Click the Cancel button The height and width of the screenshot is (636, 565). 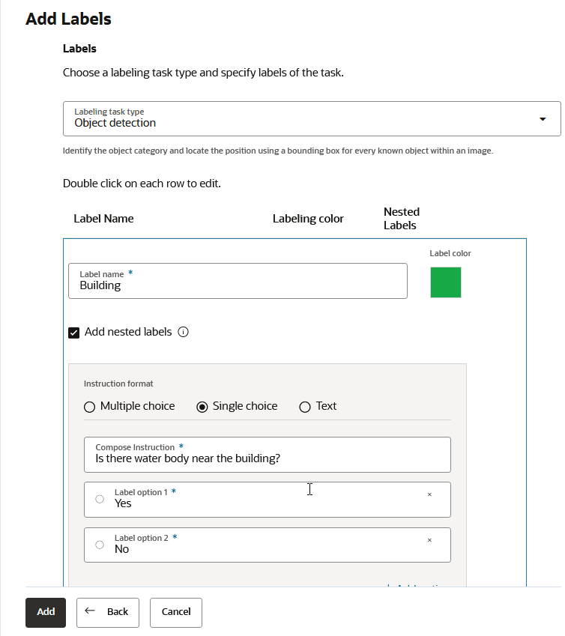click(x=175, y=613)
